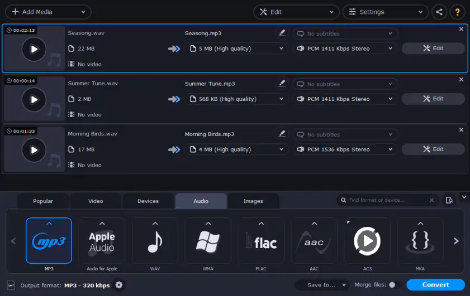Image resolution: width=470 pixels, height=296 pixels.
Task: Select the MP3 format icon
Action: coord(49,240)
